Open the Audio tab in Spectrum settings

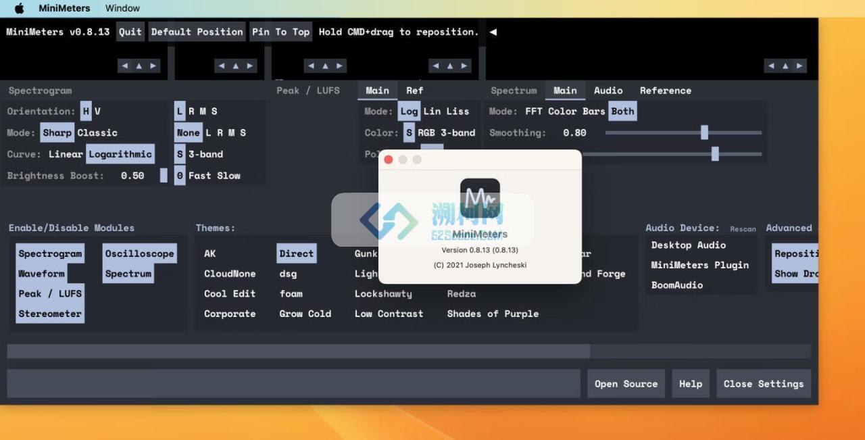click(x=608, y=91)
